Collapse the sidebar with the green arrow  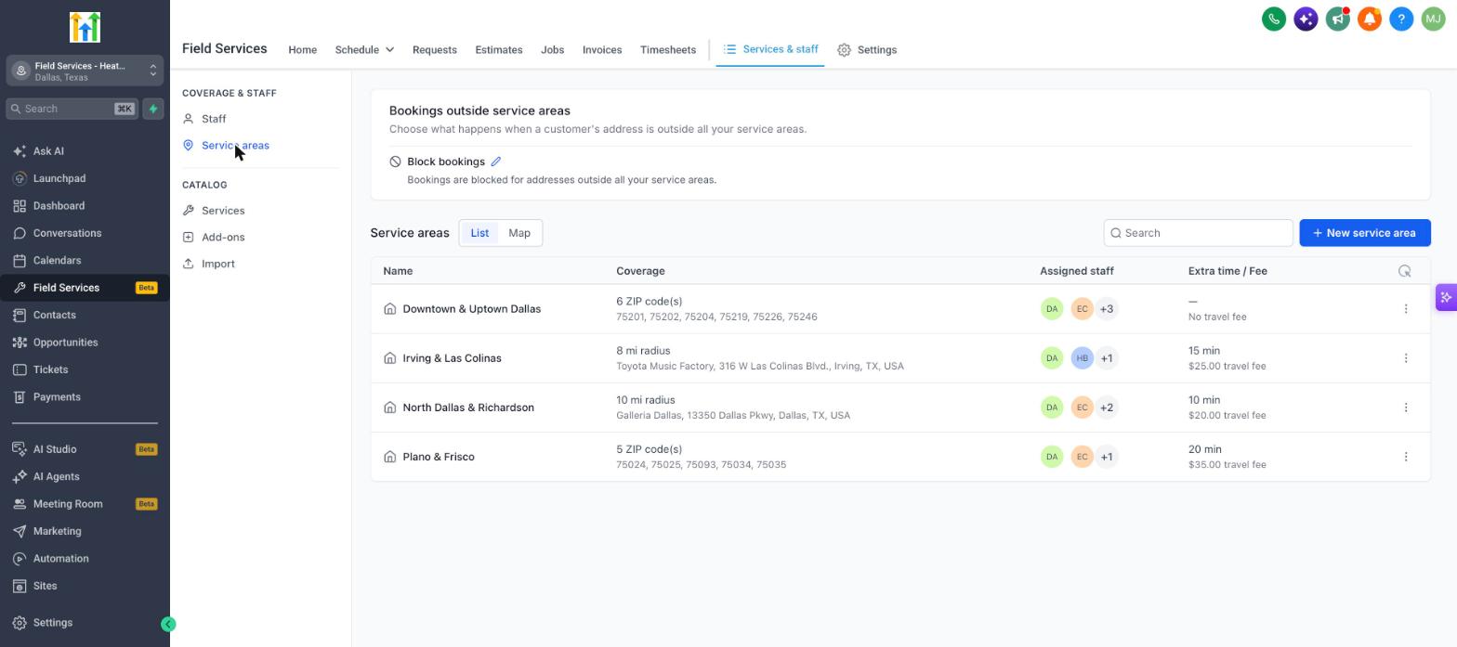[x=168, y=625]
